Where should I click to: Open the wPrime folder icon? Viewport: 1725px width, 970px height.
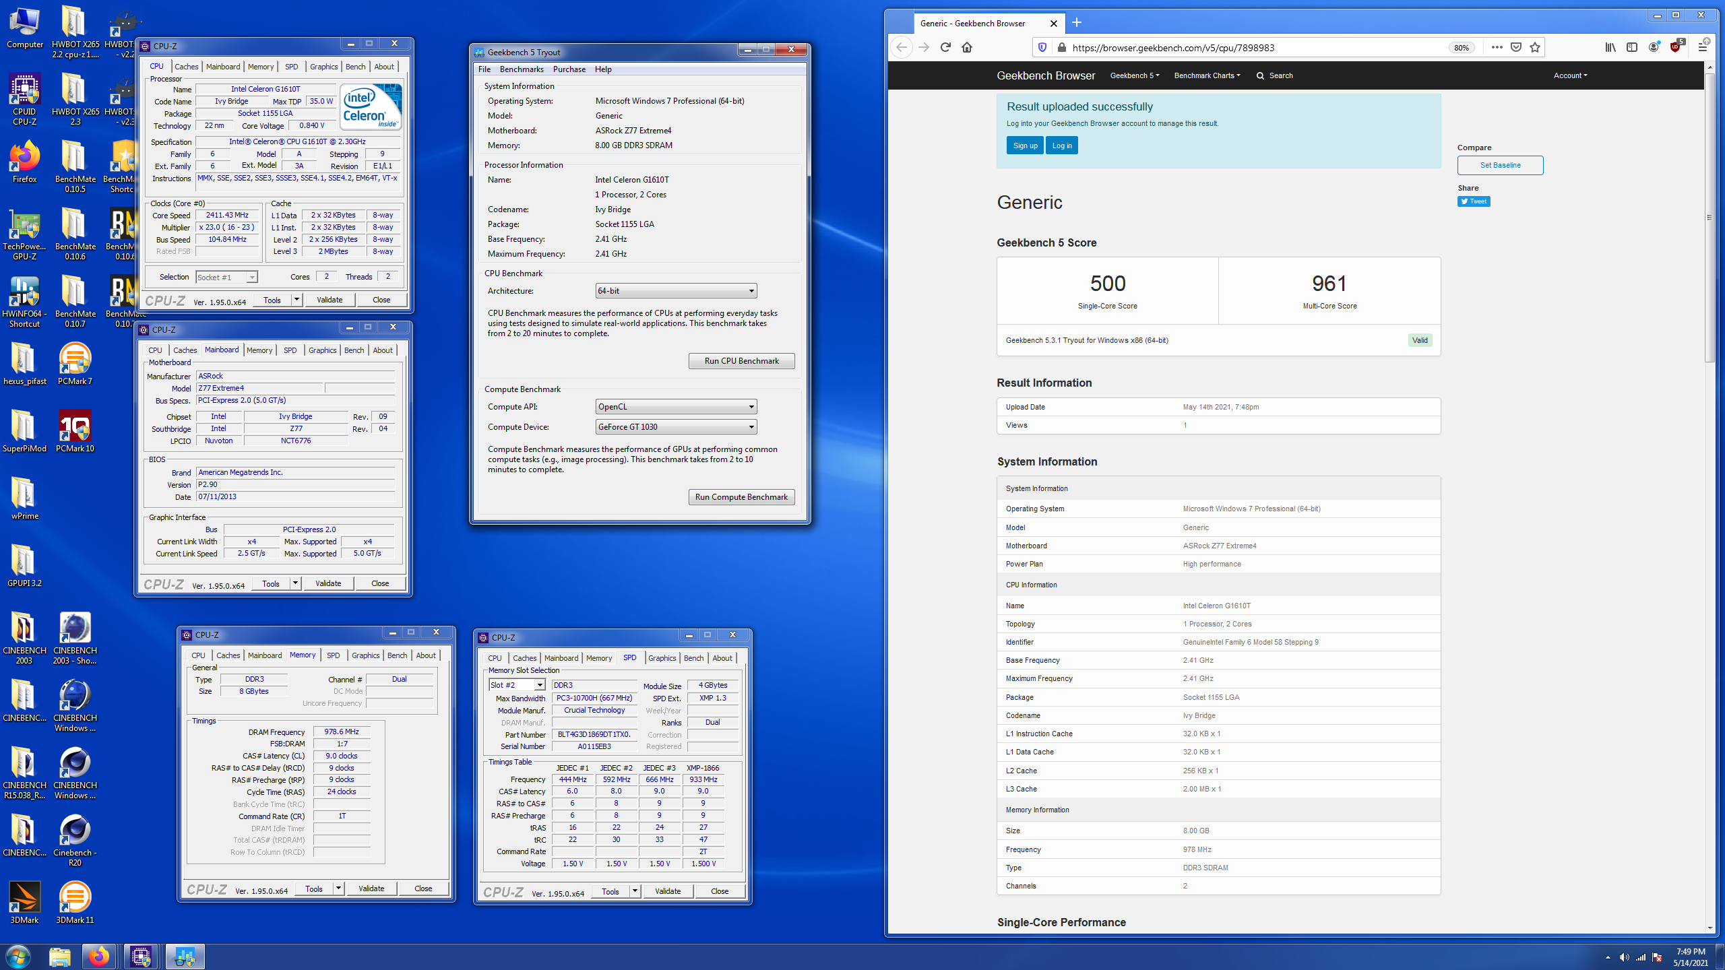tap(24, 498)
